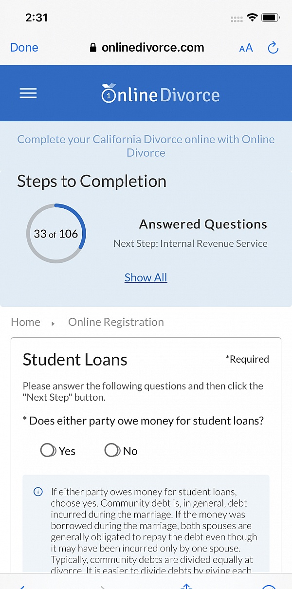The image size is (292, 589).
Task: Reload the page with refresh icon
Action: 273,48
